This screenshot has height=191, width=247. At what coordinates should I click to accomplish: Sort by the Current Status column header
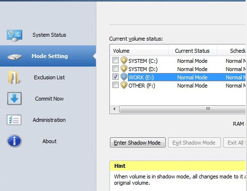click(x=192, y=51)
